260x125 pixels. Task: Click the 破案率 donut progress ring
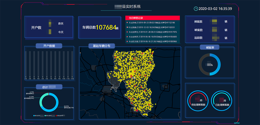(209, 64)
